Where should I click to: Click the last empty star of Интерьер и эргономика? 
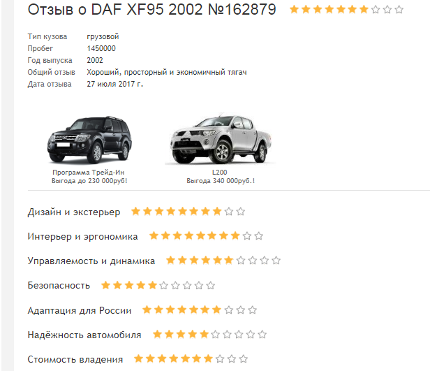pos(258,235)
